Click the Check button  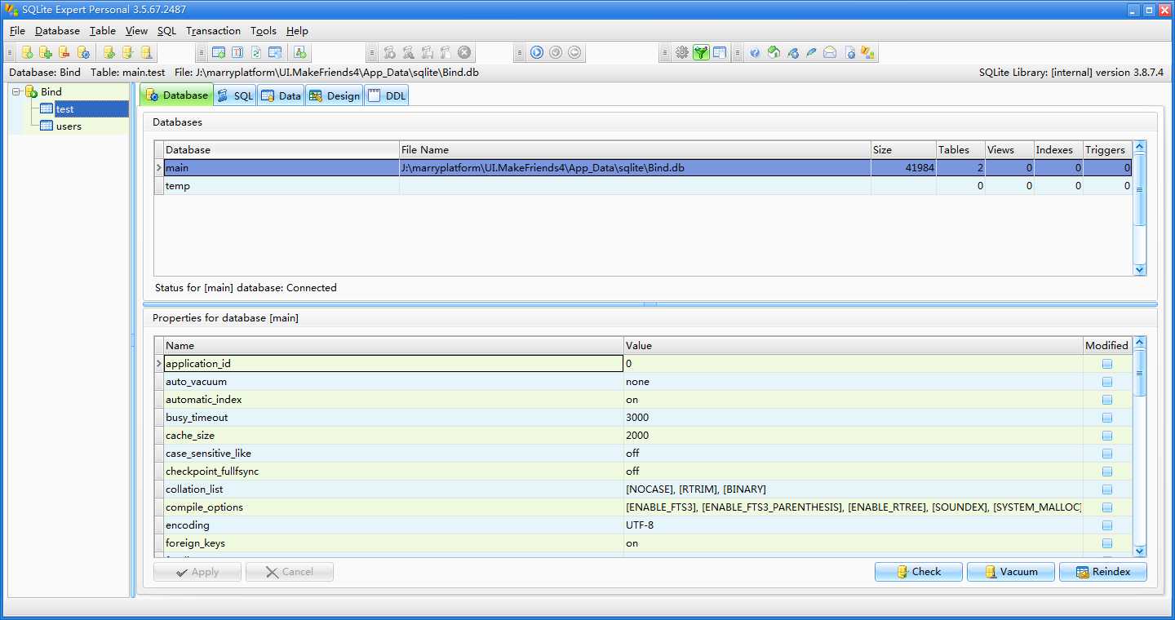[x=919, y=572]
